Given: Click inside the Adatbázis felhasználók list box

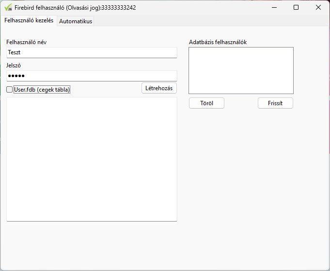Looking at the screenshot, I should click(x=241, y=70).
